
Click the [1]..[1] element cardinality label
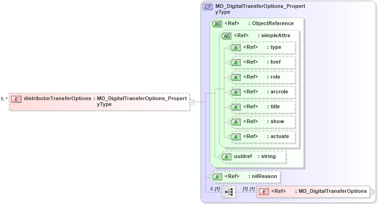(x=249, y=189)
